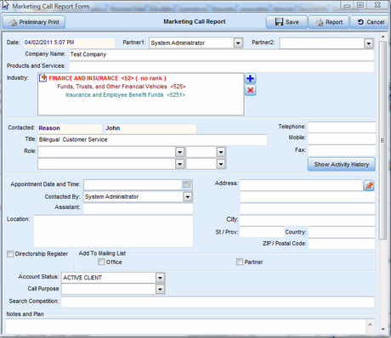Open the Call Purpose dropdown
The width and height of the screenshot is (391, 338).
pos(160,289)
